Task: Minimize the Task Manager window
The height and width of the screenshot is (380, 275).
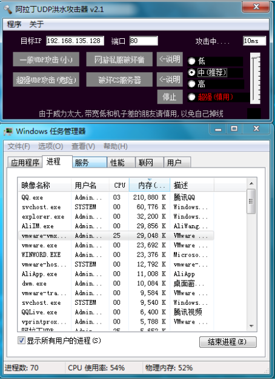Action: click(x=218, y=129)
